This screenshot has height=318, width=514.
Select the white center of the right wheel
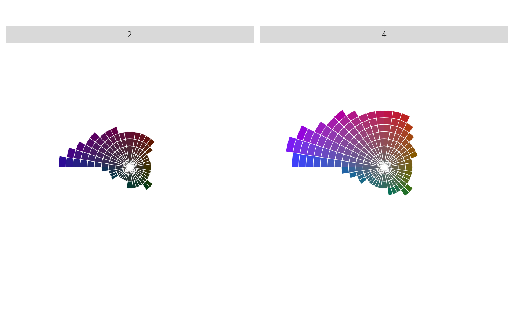(384, 167)
